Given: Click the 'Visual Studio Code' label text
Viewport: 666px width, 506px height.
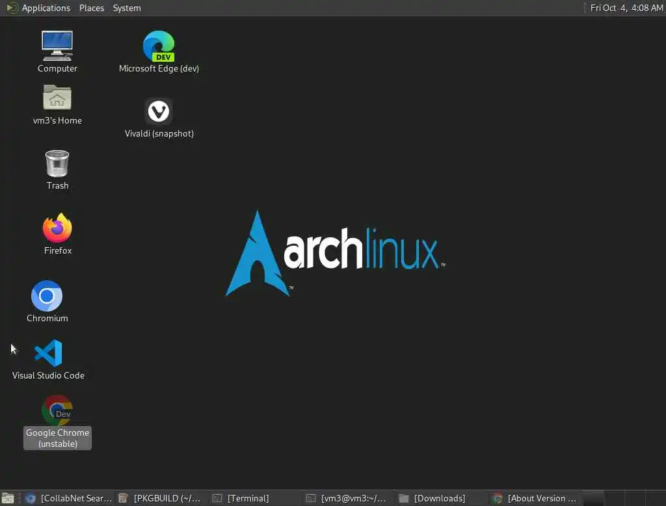Looking at the screenshot, I should tap(48, 375).
